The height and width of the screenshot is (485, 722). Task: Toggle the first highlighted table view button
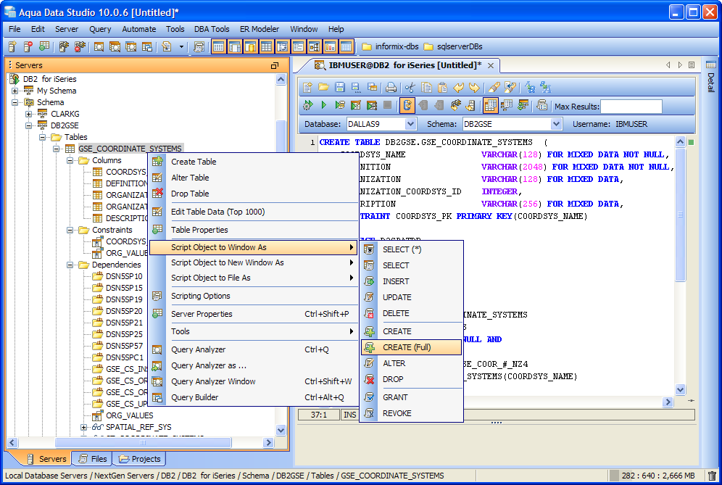click(219, 46)
